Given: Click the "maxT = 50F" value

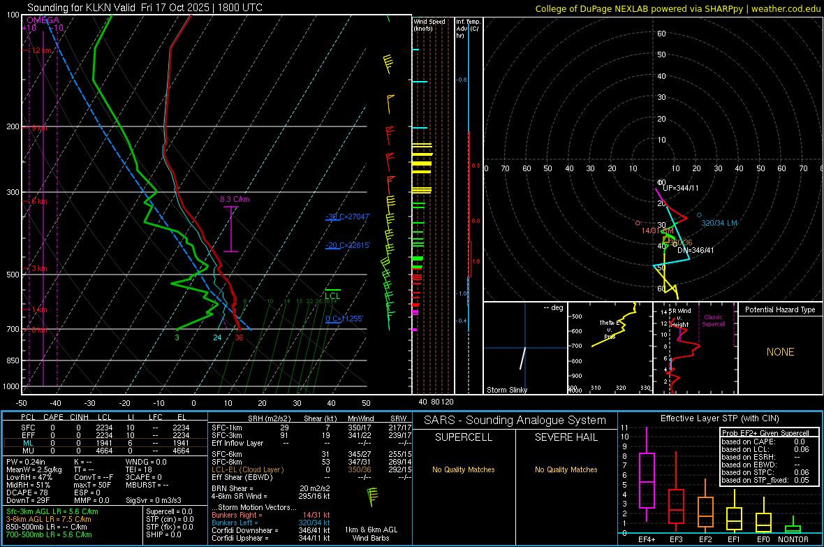Looking at the screenshot, I should [92, 485].
